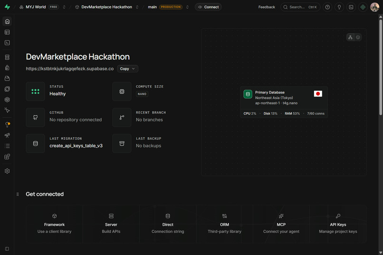Image resolution: width=383 pixels, height=255 pixels.
Task: Open DevMarketplace Hackathon breadcrumb link
Action: click(106, 7)
